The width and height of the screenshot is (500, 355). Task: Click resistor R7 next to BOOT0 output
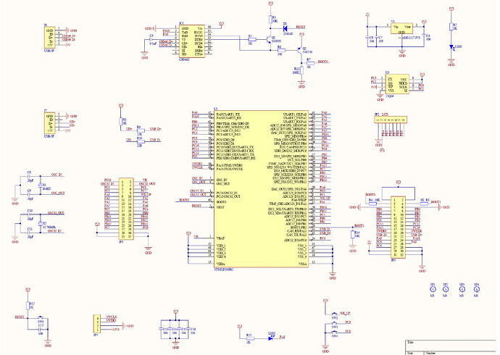click(310, 63)
